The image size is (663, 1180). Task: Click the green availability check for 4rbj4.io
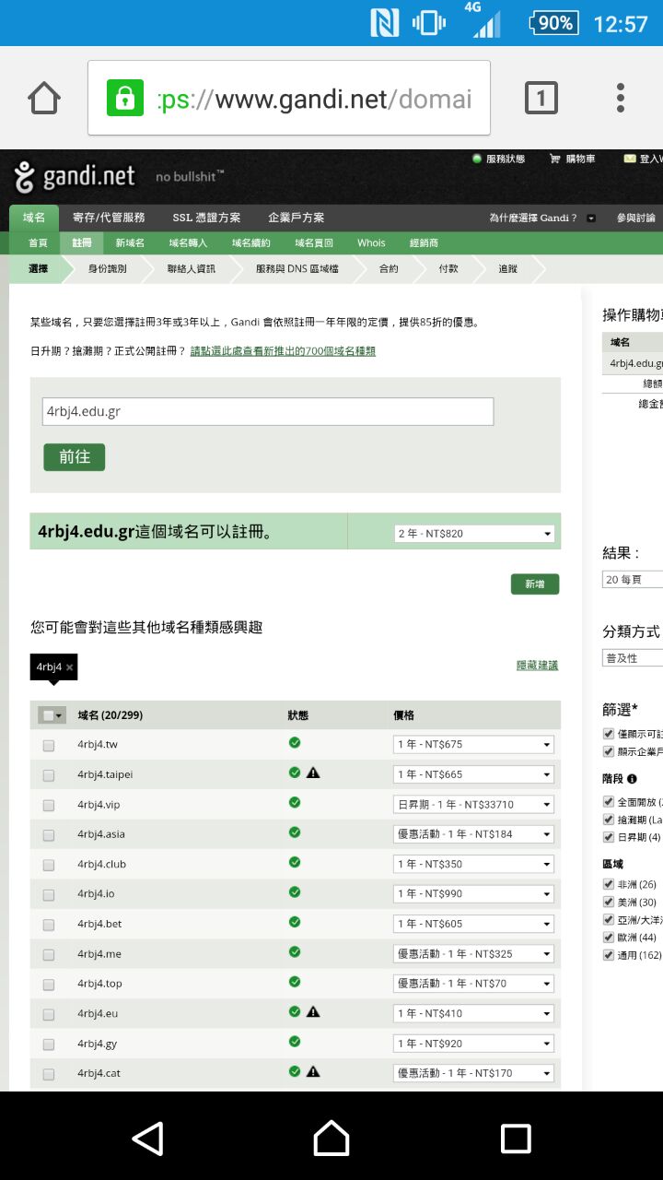295,891
